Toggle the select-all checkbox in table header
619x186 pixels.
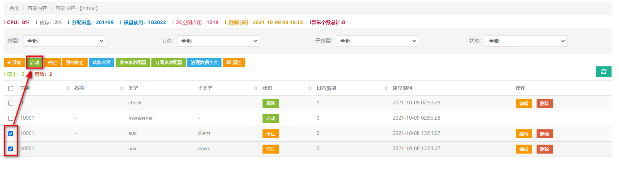coord(10,89)
